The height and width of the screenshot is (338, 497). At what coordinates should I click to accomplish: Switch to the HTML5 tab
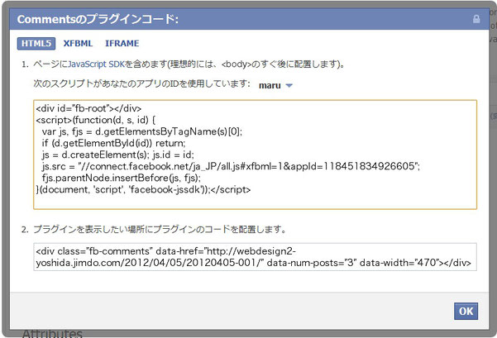click(36, 44)
